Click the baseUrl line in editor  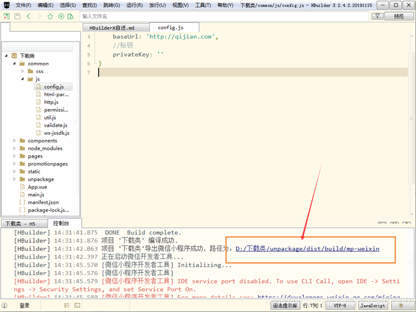coord(165,37)
